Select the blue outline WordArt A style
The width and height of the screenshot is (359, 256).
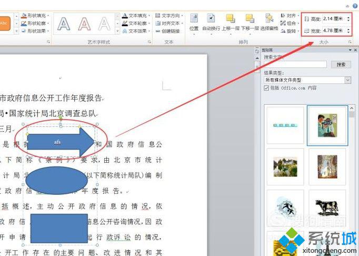64,24
